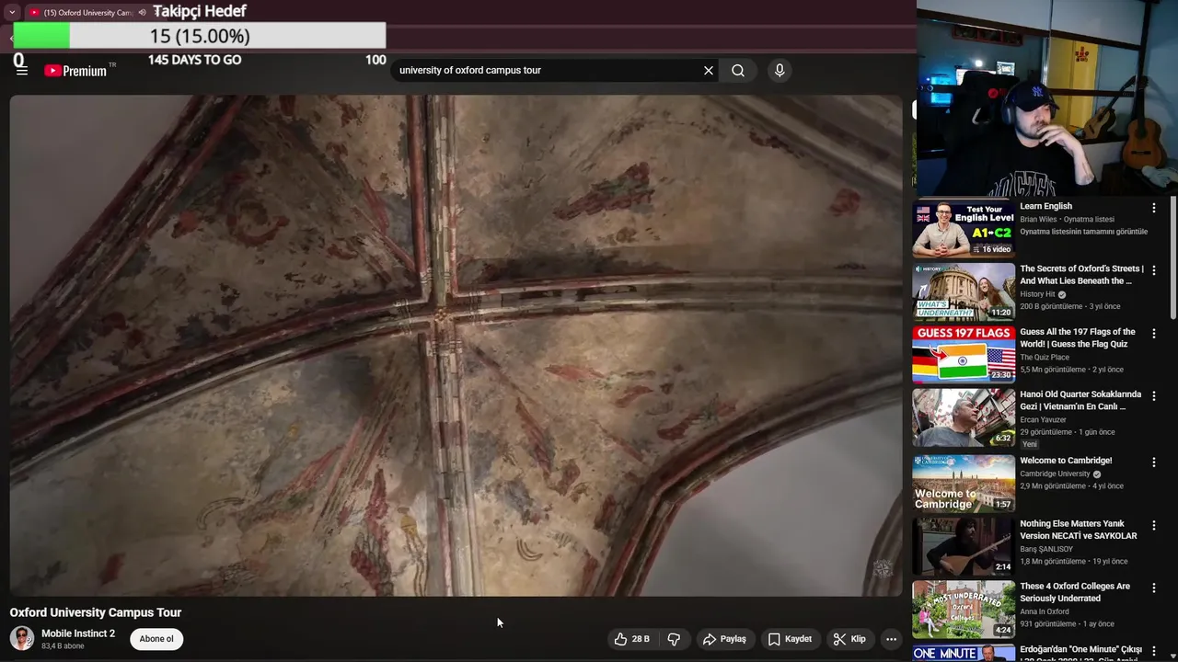Open Welcome to Cambridge thumbnail
This screenshot has width=1178, height=662.
click(964, 483)
